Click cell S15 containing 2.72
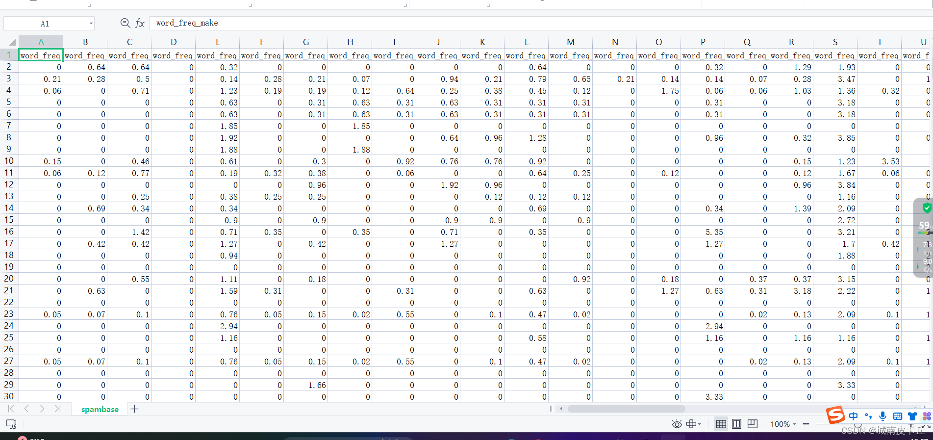 835,220
